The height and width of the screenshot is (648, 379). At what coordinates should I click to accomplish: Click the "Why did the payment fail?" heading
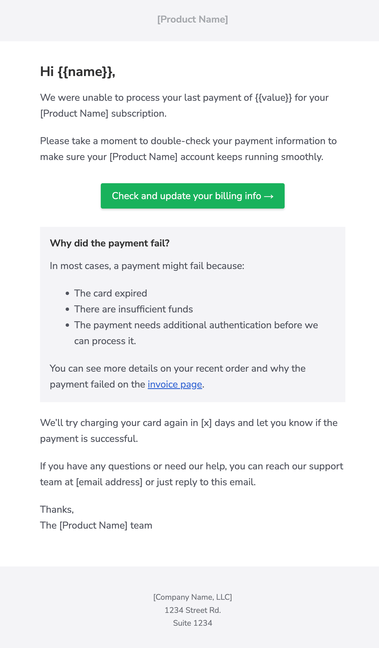pos(110,243)
